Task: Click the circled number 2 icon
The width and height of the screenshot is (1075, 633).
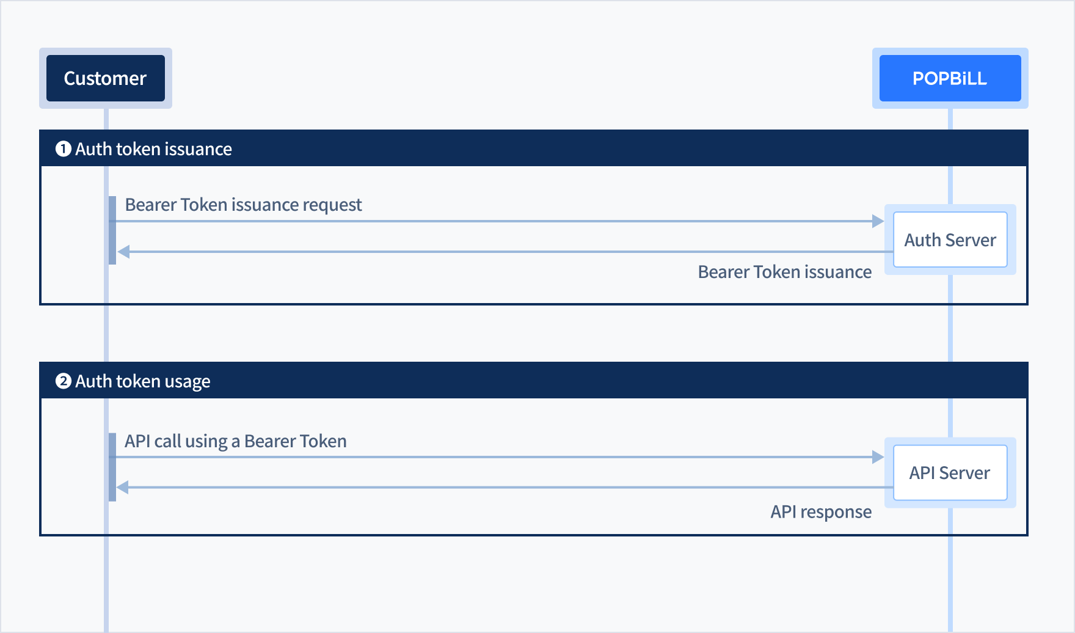Action: tap(64, 381)
